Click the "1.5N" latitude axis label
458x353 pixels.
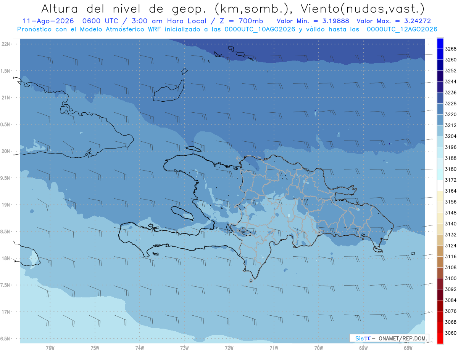coord(6,71)
